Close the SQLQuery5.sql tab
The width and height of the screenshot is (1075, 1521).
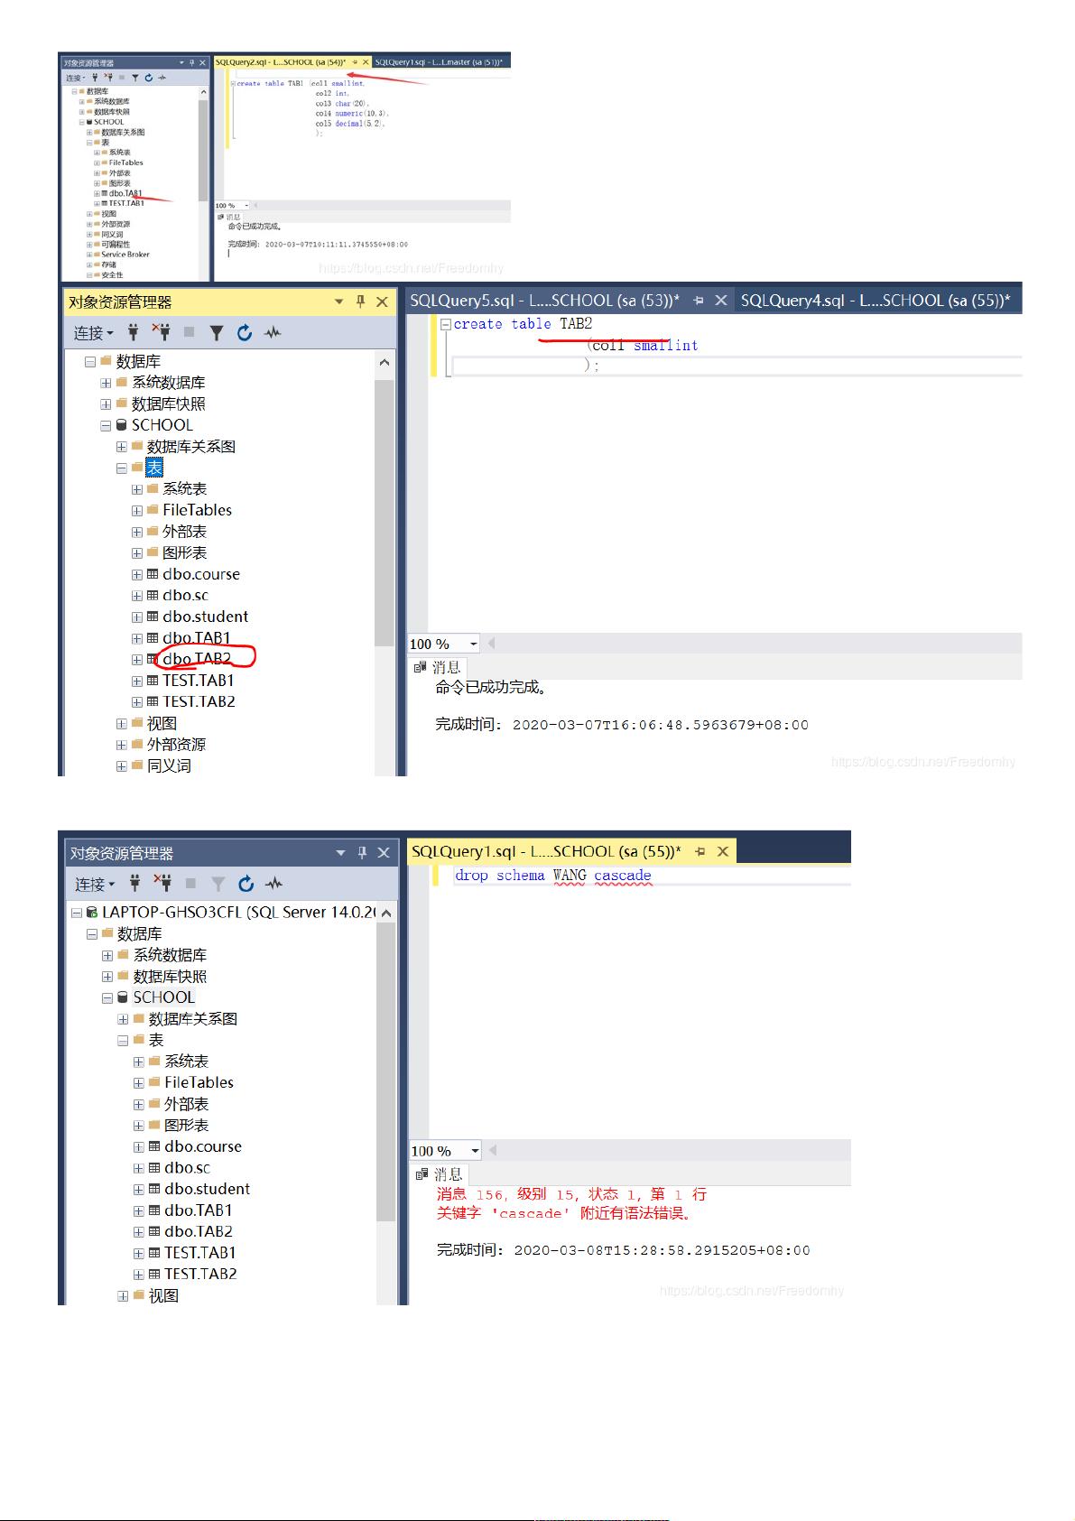pos(720,301)
